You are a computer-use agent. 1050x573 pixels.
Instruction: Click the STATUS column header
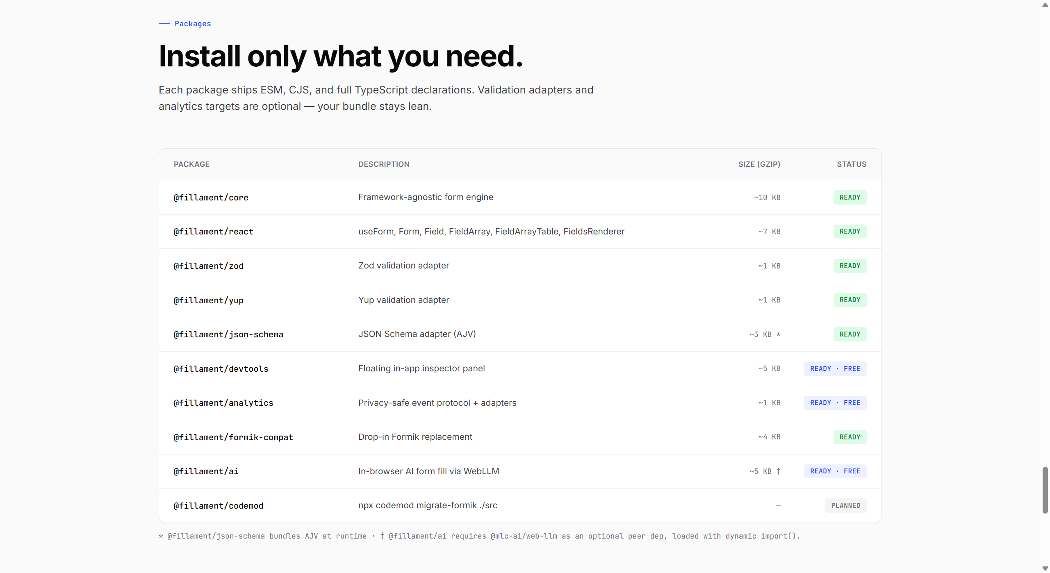coord(852,164)
